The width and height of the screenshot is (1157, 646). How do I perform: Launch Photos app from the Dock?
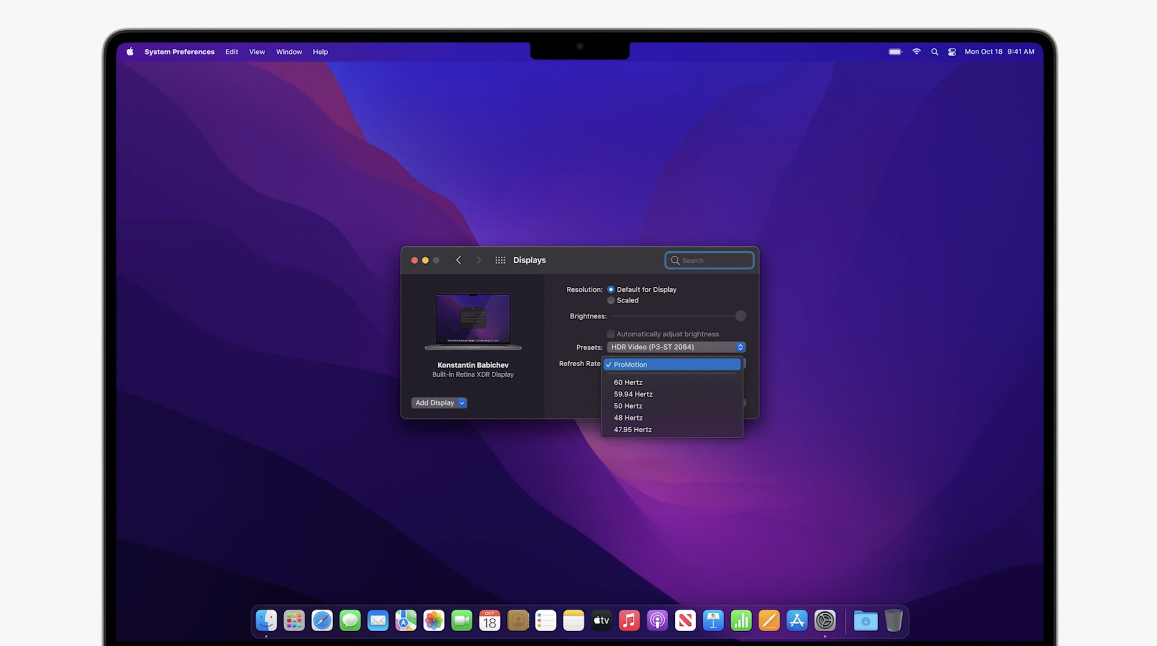point(433,621)
